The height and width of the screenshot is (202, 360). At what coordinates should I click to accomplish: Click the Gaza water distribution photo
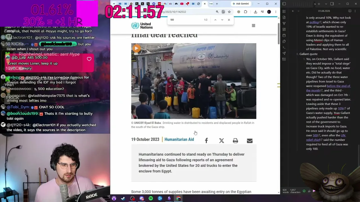click(x=194, y=81)
